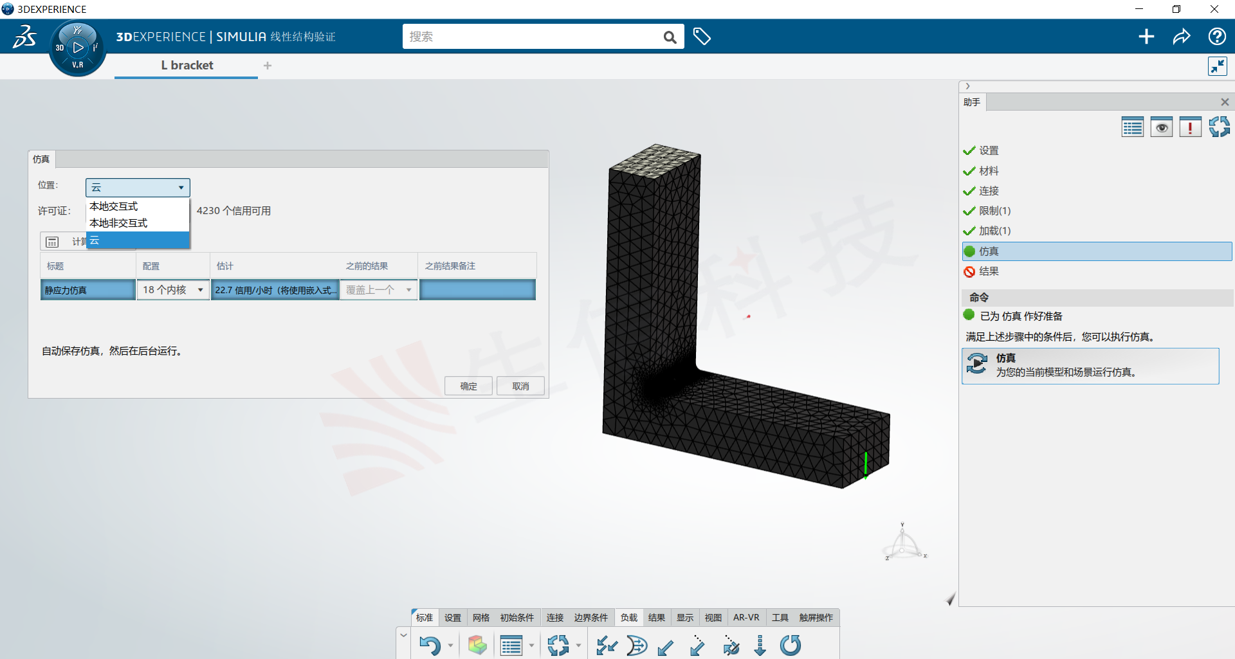1235x659 pixels.
Task: Switch to the 网格 toolbar tab
Action: 481,617
